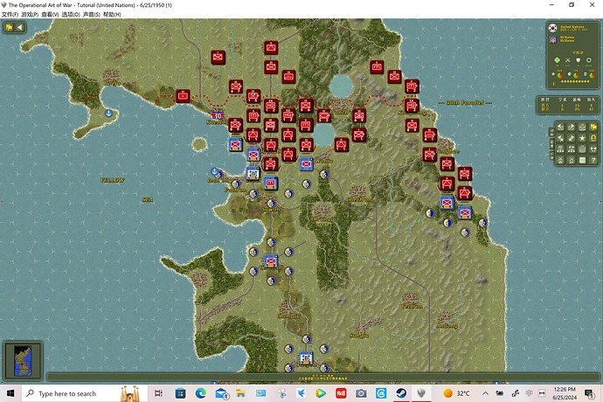Screen dimensions: 603x402
Task: Open the notifications center icon
Action: point(589,393)
